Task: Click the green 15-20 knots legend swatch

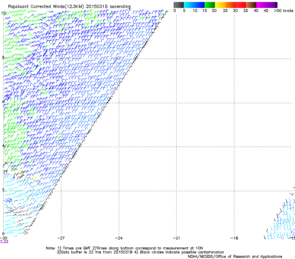Action: tap(210, 5)
